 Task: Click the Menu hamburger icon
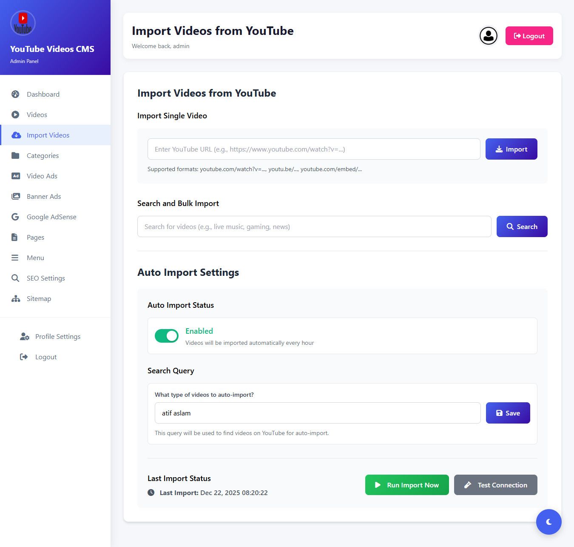[15, 258]
